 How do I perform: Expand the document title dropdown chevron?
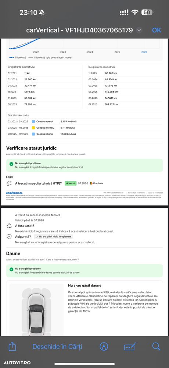[x=139, y=30]
